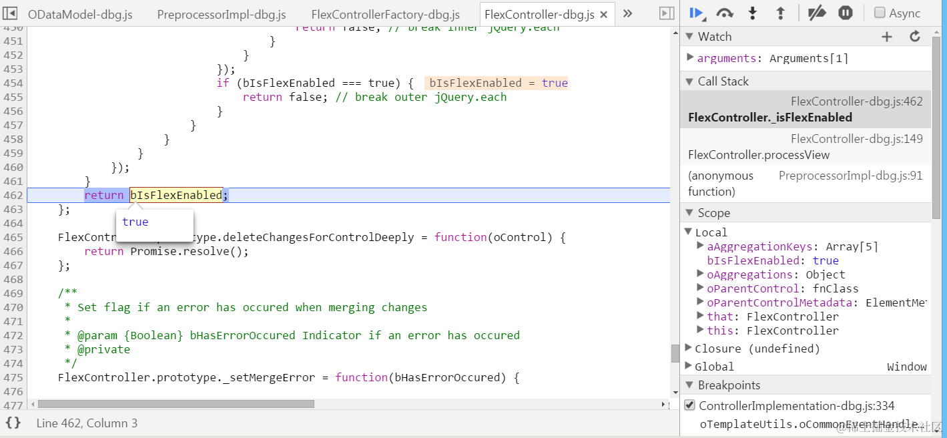
Task: Click highlighted bIsFlexEnabled on line 462
Action: point(176,195)
